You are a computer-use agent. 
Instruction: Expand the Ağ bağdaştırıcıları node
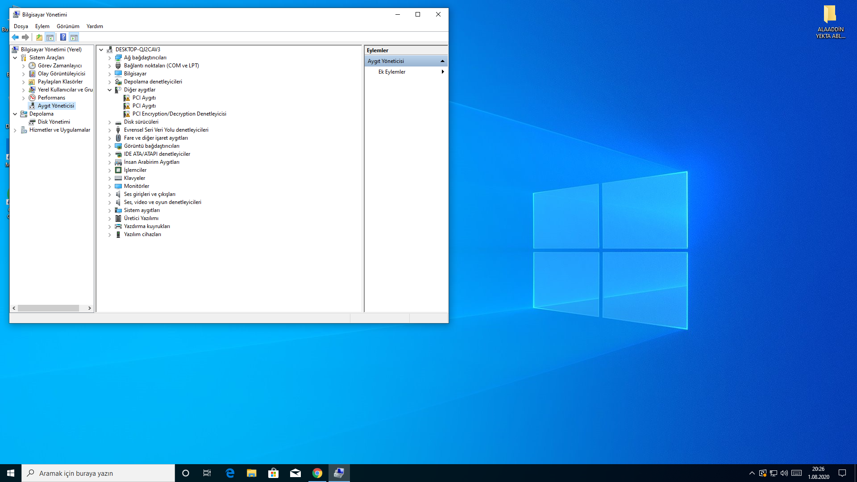click(109, 58)
